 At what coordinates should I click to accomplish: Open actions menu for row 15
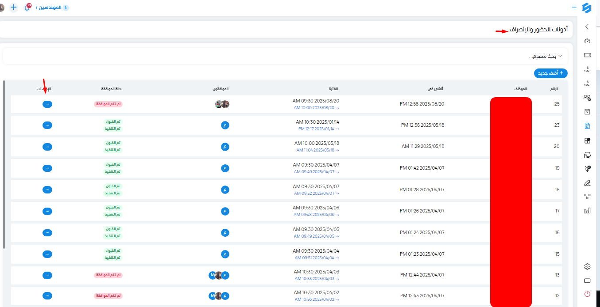(x=47, y=254)
